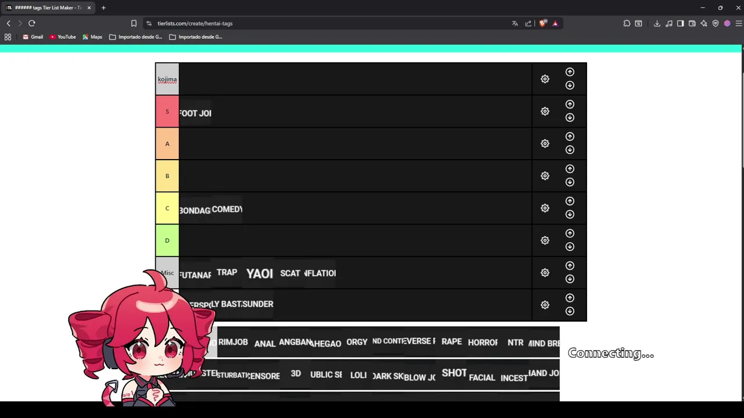
Task: Move the Misc tier row up
Action: [570, 265]
